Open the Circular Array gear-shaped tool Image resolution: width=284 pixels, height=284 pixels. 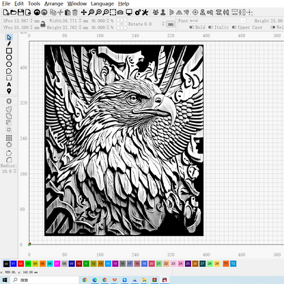pyautogui.click(x=9, y=145)
